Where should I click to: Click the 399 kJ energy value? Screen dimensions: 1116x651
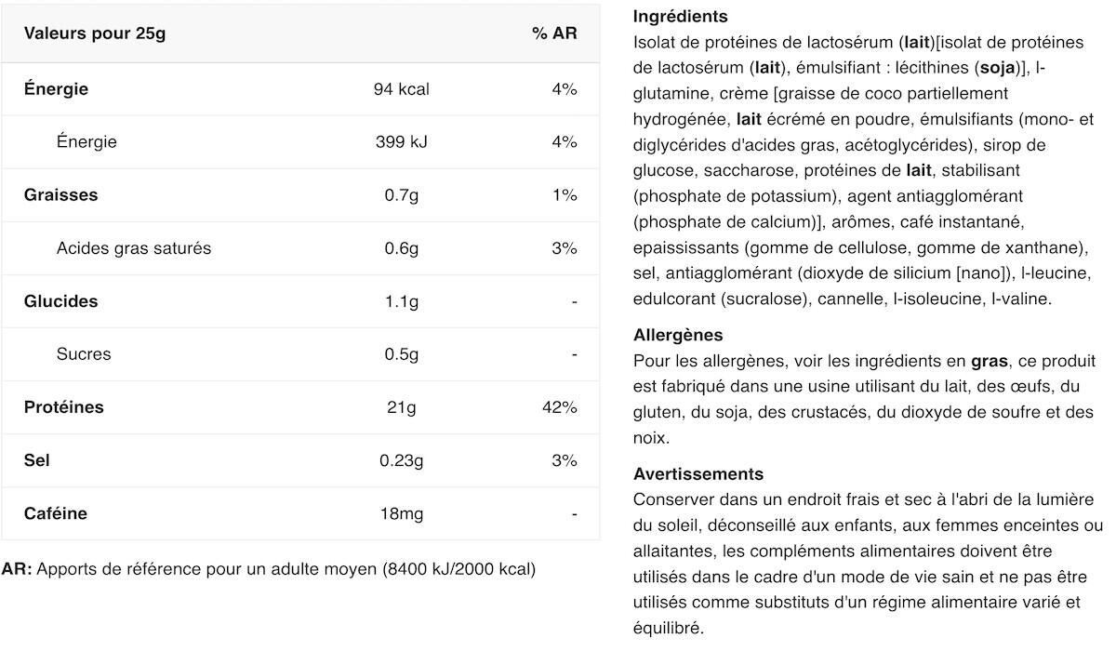click(401, 142)
